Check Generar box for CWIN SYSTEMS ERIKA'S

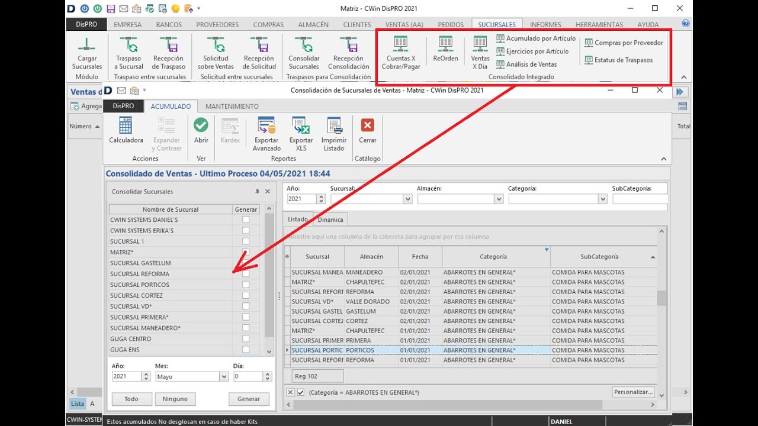point(246,231)
